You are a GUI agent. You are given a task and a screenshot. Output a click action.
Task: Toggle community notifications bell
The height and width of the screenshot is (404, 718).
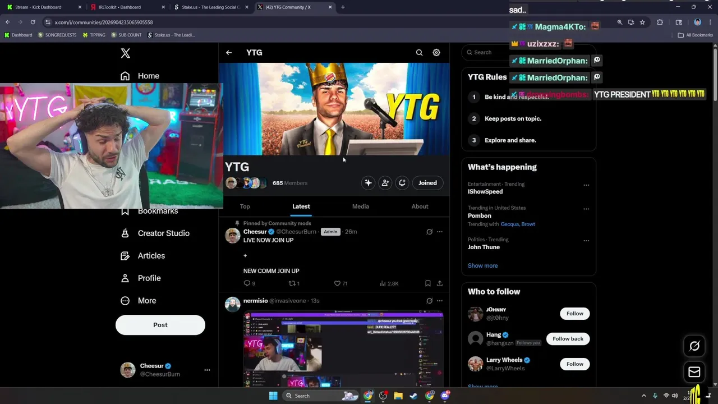tap(402, 183)
